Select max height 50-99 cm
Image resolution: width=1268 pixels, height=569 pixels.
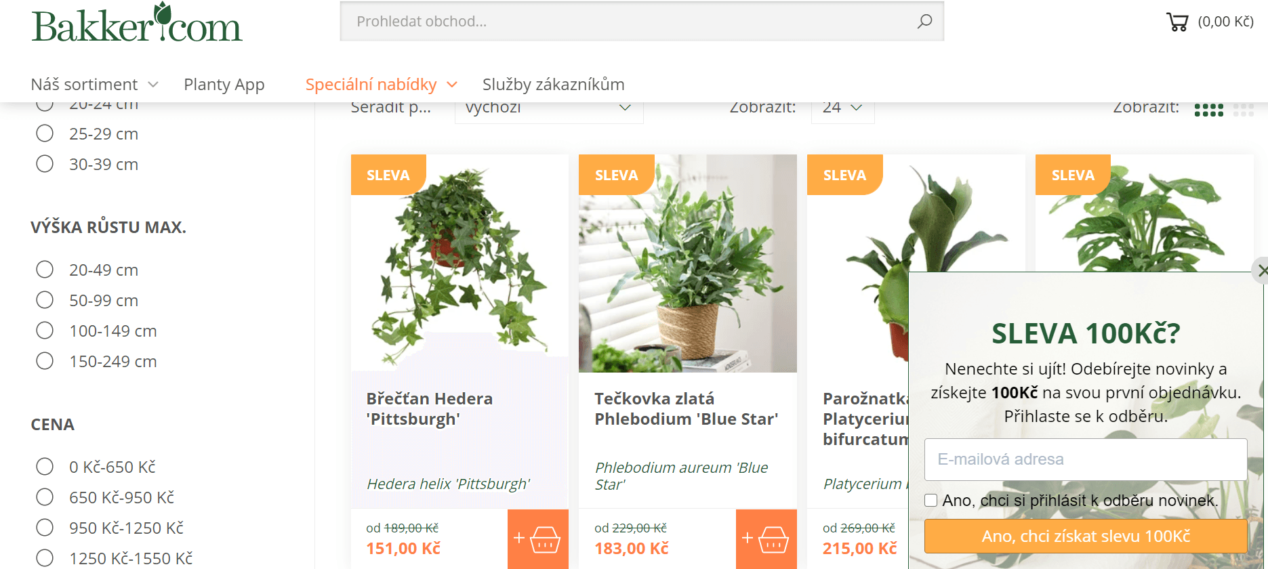coord(45,300)
